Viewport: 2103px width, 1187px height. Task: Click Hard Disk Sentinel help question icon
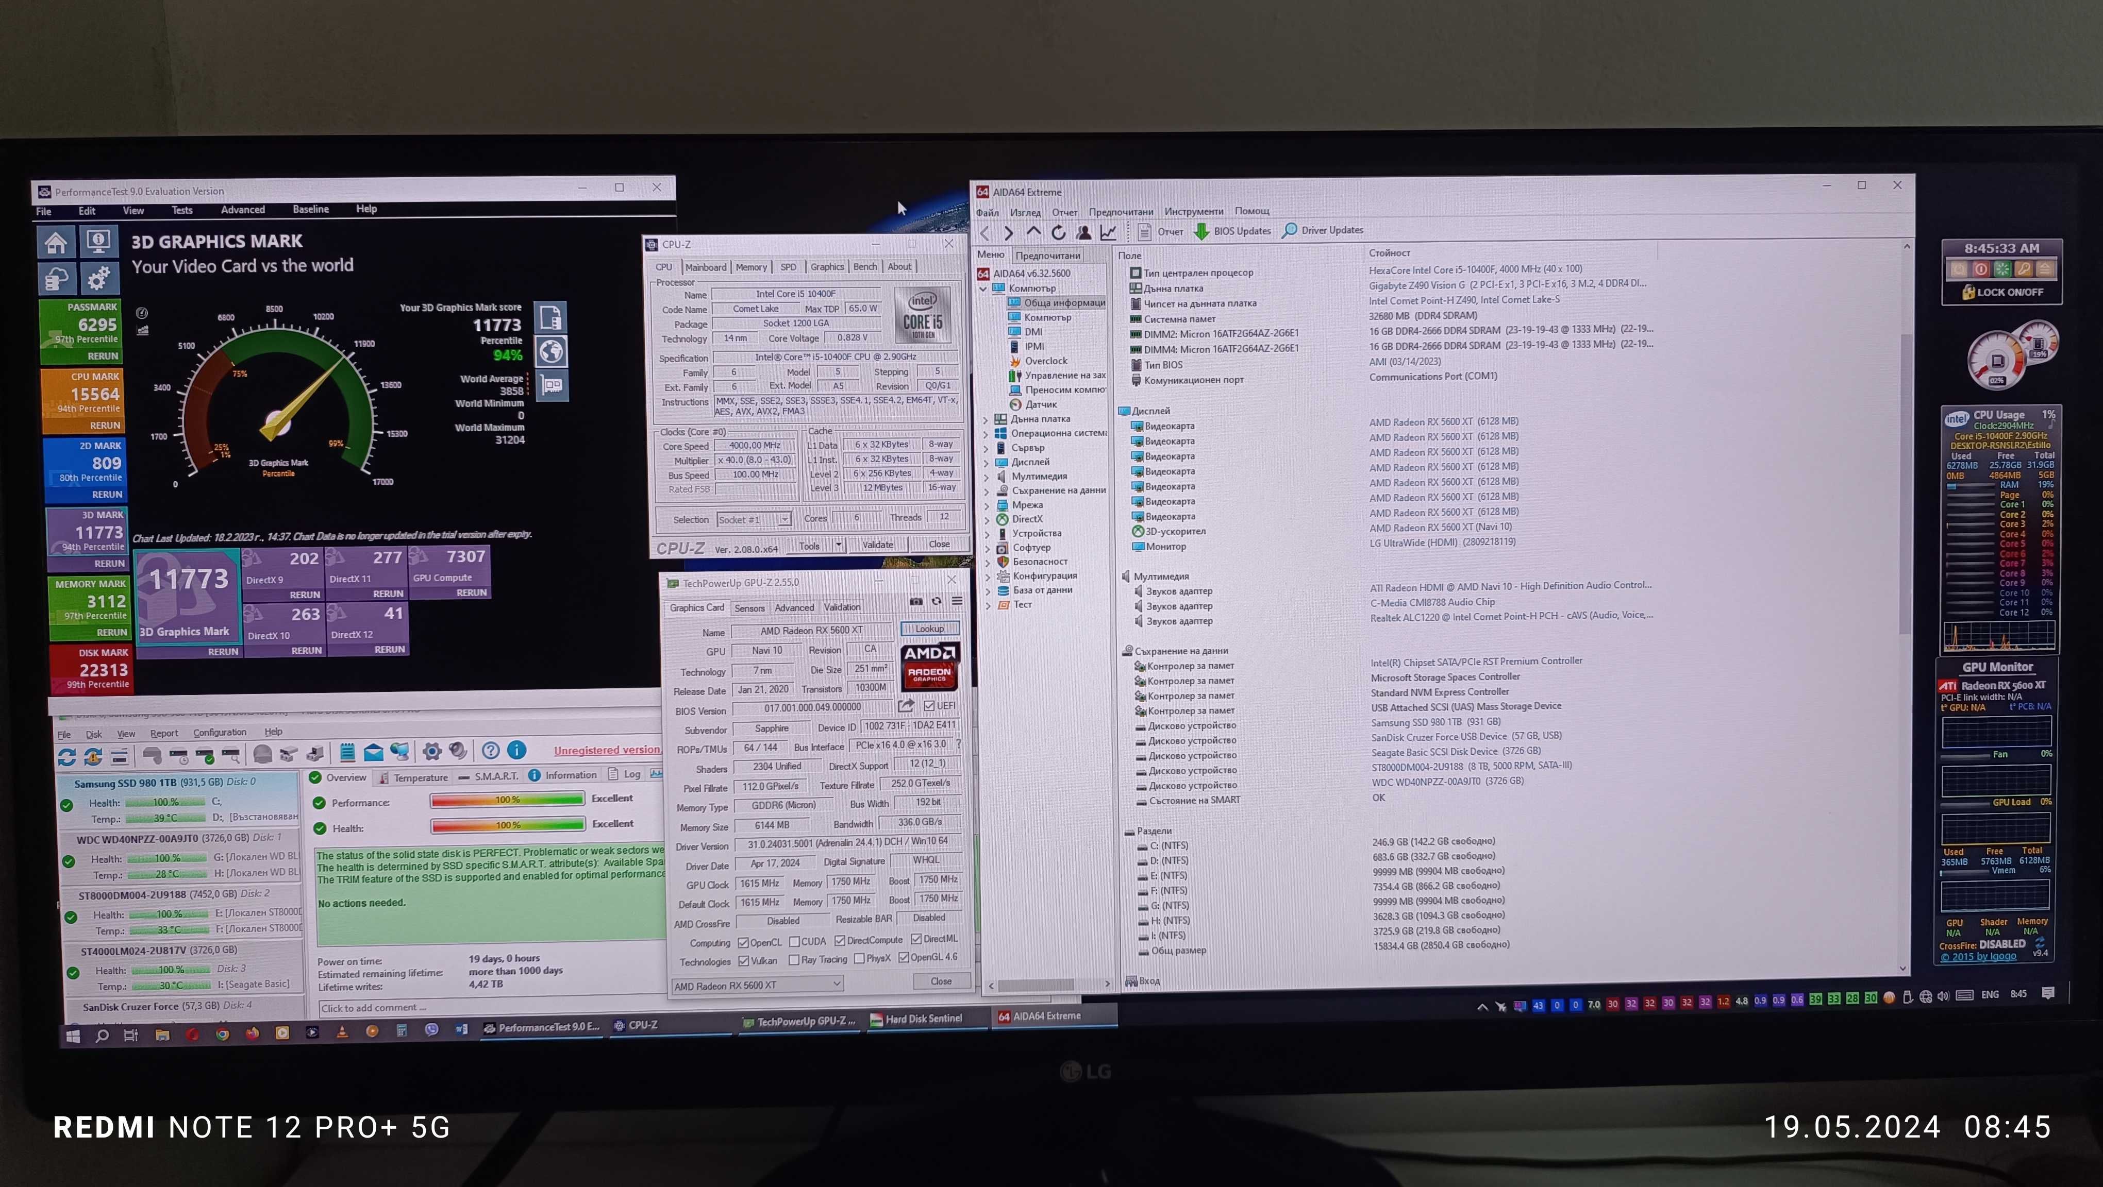coord(491,751)
